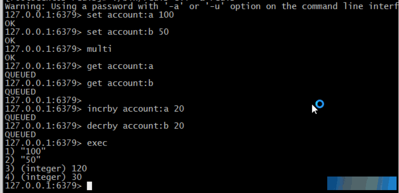The image size is (399, 193).
Task: Click the blurred blue watermark at bottom right
Action: click(x=362, y=183)
